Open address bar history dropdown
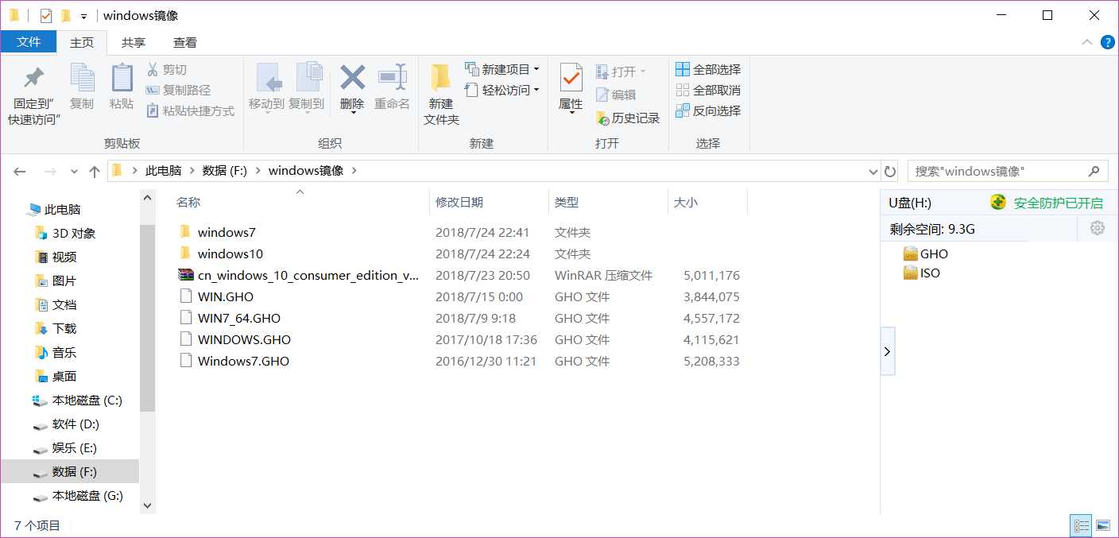The height and width of the screenshot is (538, 1119). point(873,171)
